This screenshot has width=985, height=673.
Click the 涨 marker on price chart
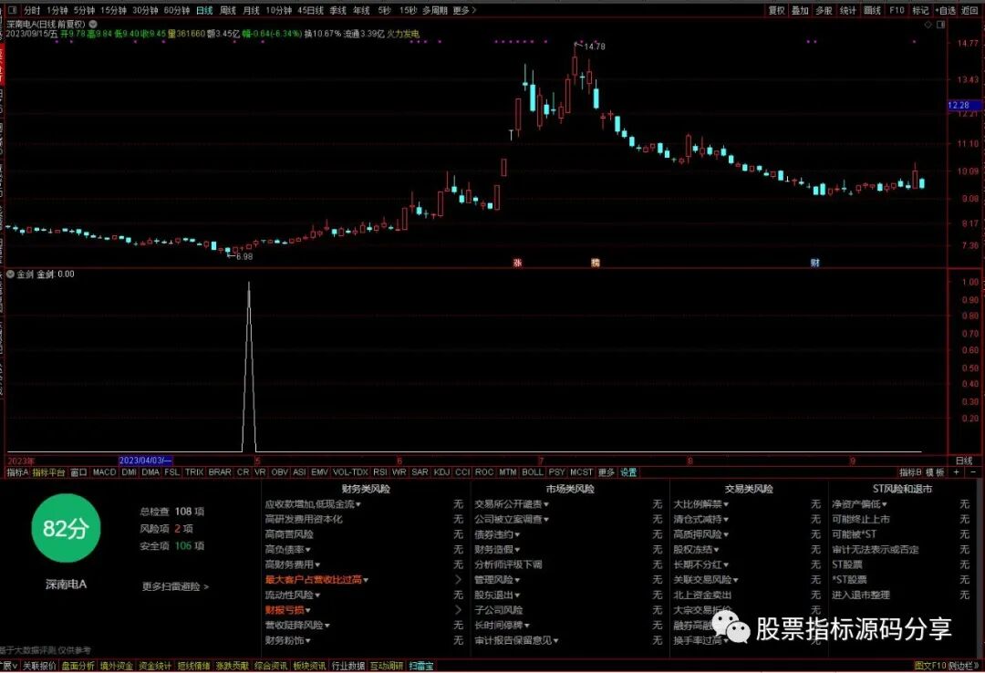(x=517, y=263)
